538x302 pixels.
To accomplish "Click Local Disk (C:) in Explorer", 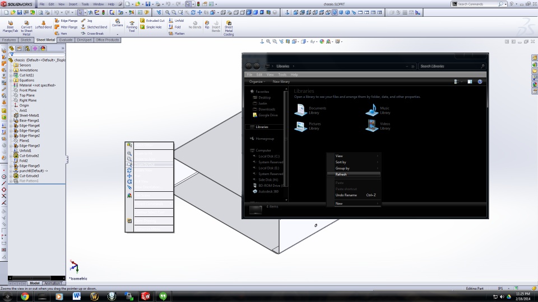I will (x=268, y=156).
